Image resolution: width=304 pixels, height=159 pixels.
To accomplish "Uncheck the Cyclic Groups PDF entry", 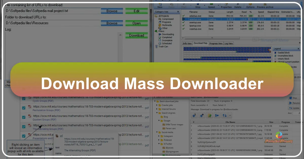I will coord(24,98).
